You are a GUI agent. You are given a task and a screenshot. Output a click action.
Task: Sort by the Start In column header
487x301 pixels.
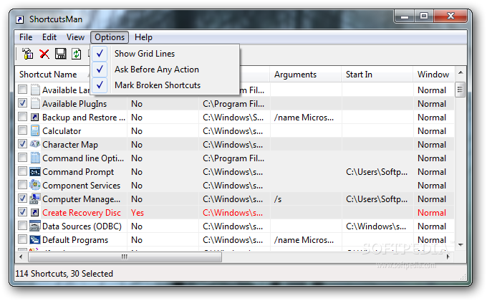(x=377, y=75)
